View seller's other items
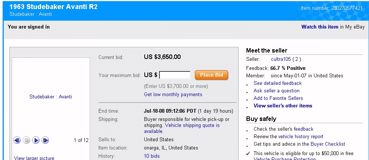Image resolution: width=369 pixels, height=160 pixels. coord(283,106)
